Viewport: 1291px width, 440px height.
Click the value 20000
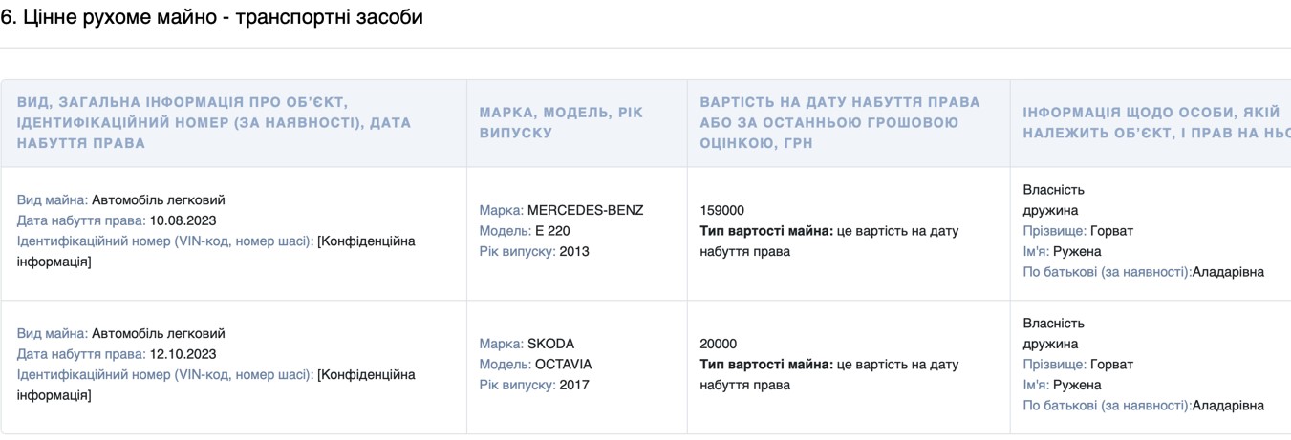tap(719, 344)
